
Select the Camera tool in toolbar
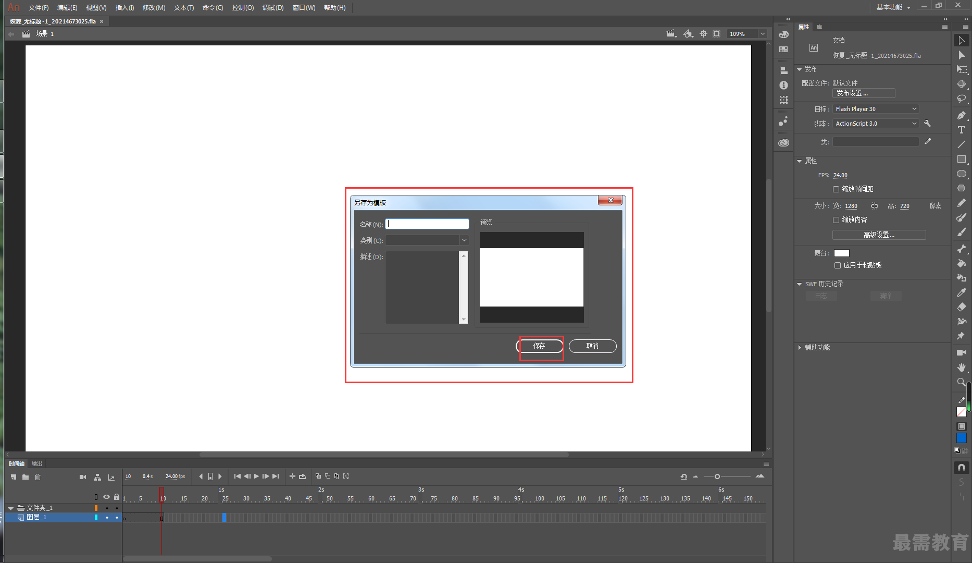point(962,352)
